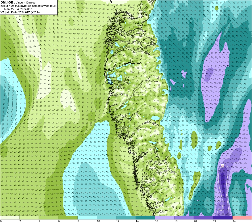The height and width of the screenshot is (223, 252).
Task: Click the 'VT: þri. 23.04.2024 02Z' valid time
Action: coord(15,12)
